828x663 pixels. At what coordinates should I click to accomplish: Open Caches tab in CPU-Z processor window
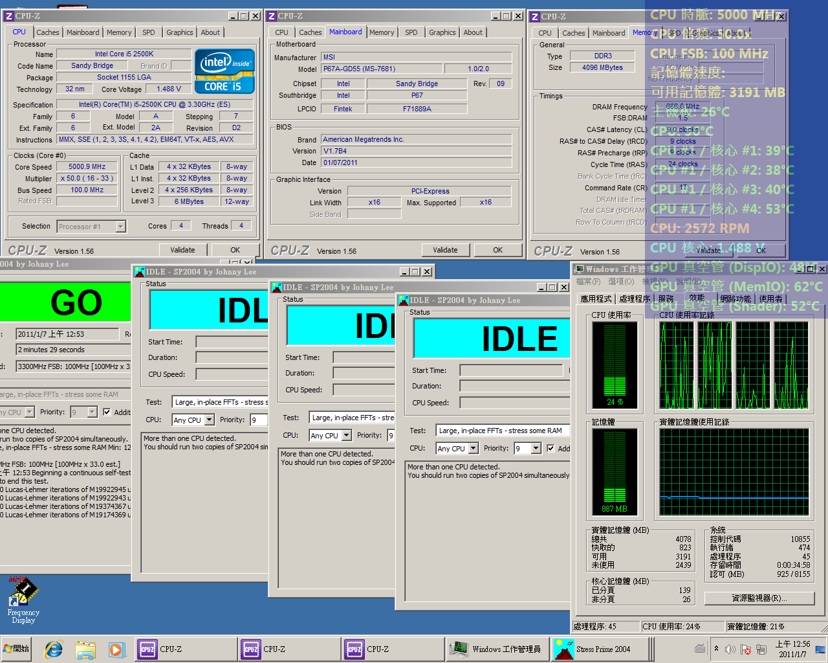pos(48,32)
